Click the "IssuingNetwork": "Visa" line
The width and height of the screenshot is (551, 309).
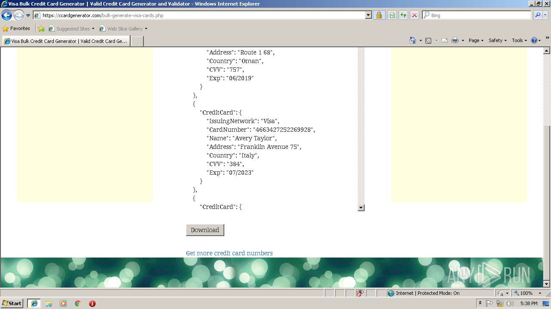coord(243,121)
